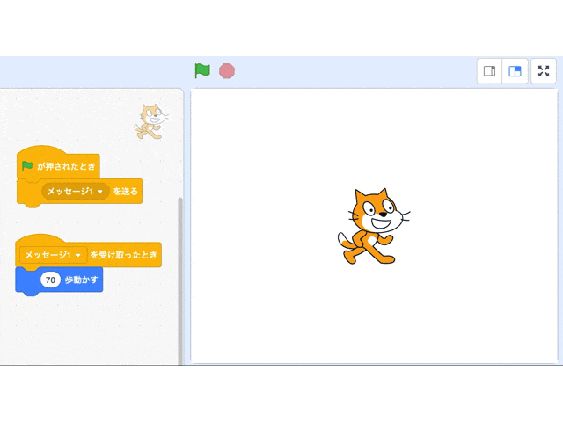The image size is (563, 422).
Task: Click the green flag icon inside hat block
Action: (27, 166)
